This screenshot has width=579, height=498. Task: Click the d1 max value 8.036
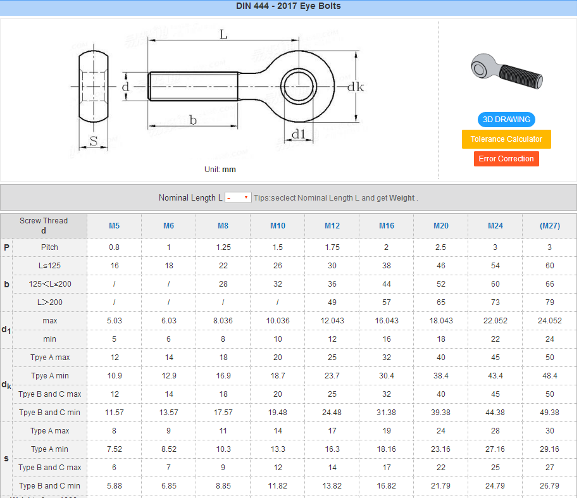[223, 321]
